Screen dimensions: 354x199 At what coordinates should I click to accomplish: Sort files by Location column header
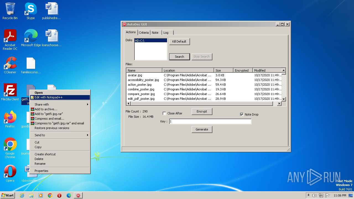(188, 70)
